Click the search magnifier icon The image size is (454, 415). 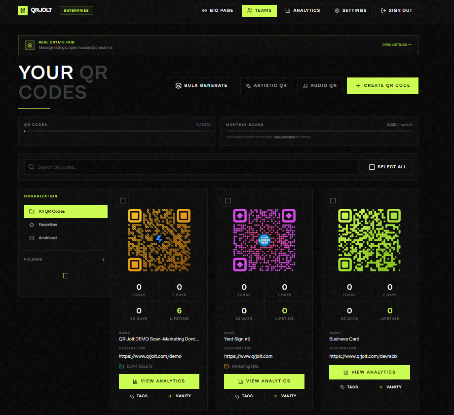[x=31, y=167]
